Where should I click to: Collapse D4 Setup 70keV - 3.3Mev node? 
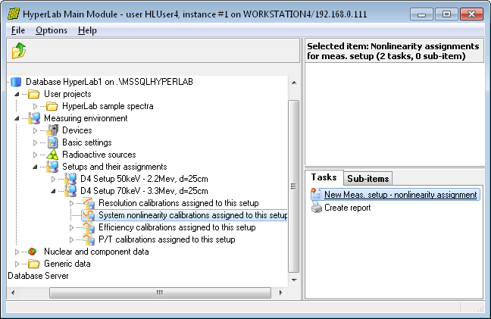point(53,191)
